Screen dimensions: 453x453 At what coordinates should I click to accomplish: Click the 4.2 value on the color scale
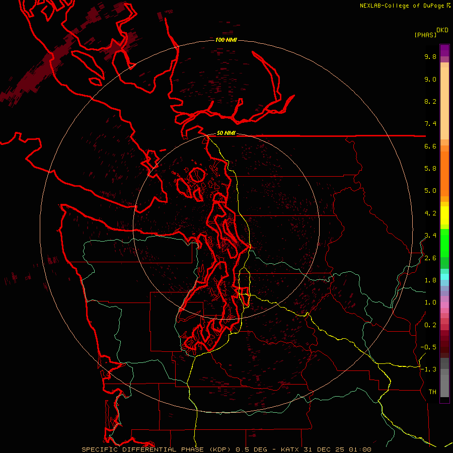point(430,213)
